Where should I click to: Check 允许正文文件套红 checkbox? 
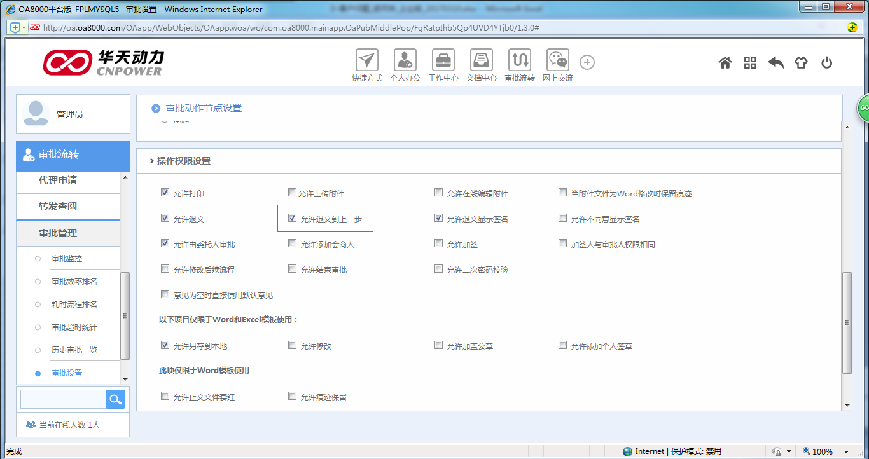(x=165, y=396)
